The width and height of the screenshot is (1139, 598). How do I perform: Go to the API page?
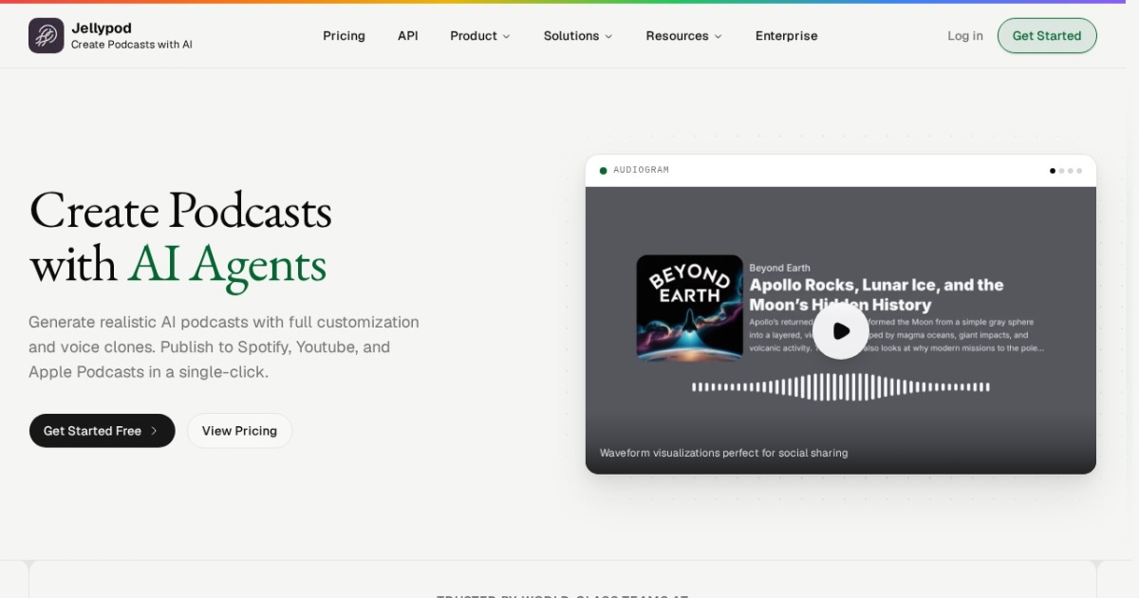point(408,36)
